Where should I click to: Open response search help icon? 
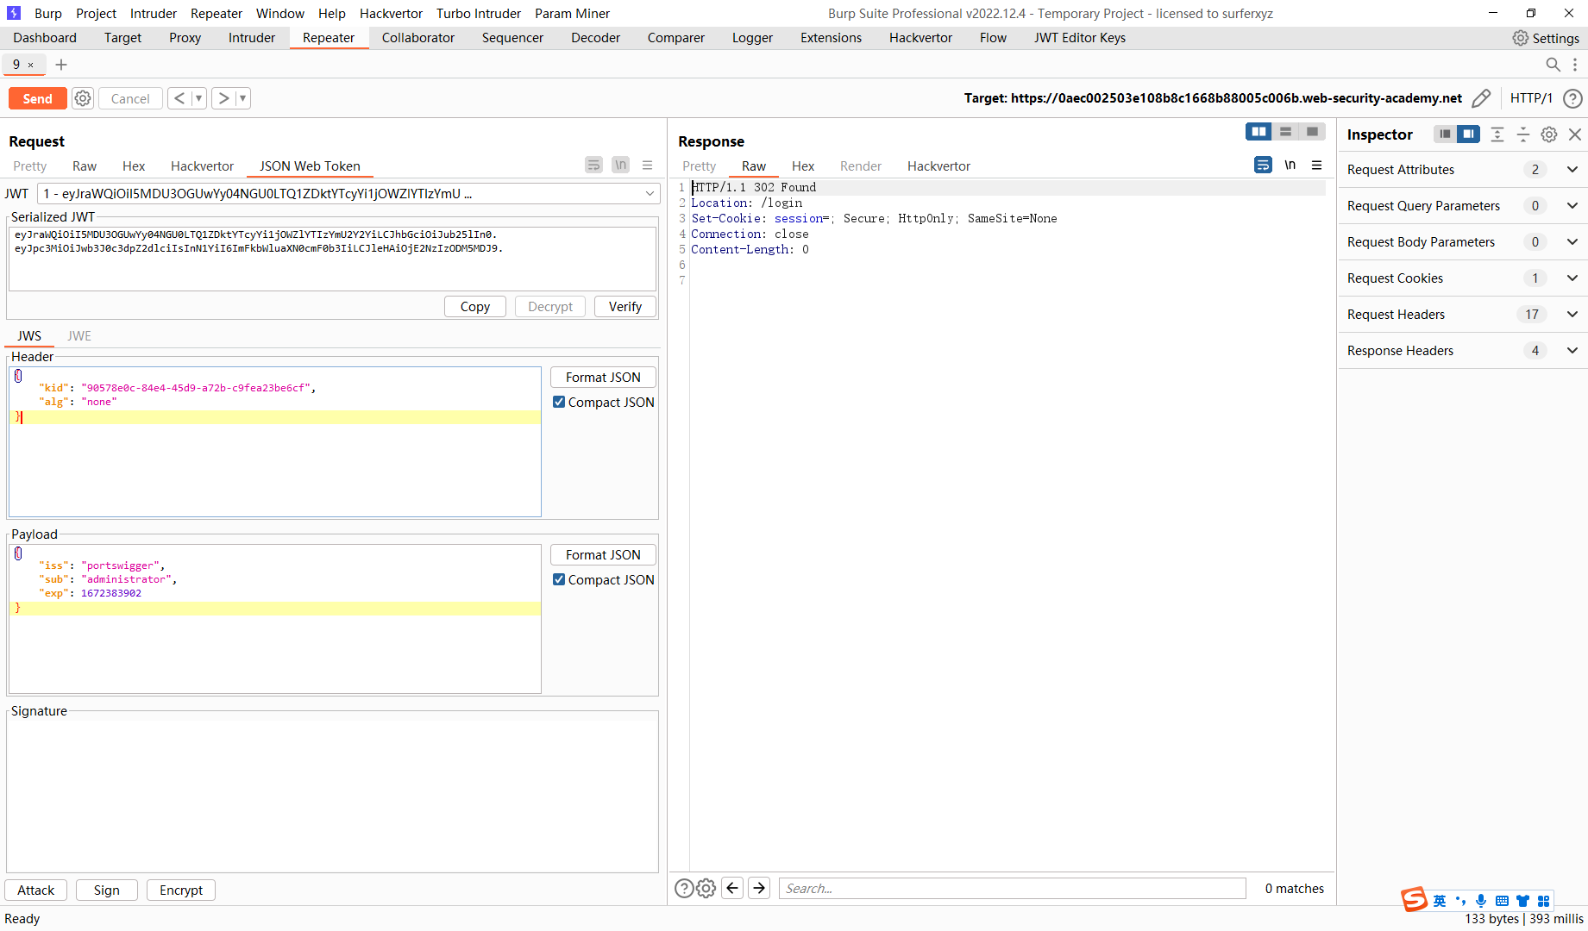click(684, 889)
